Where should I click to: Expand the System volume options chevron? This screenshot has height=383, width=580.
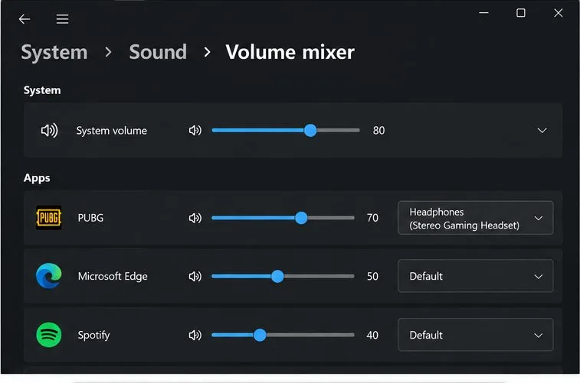click(x=542, y=130)
